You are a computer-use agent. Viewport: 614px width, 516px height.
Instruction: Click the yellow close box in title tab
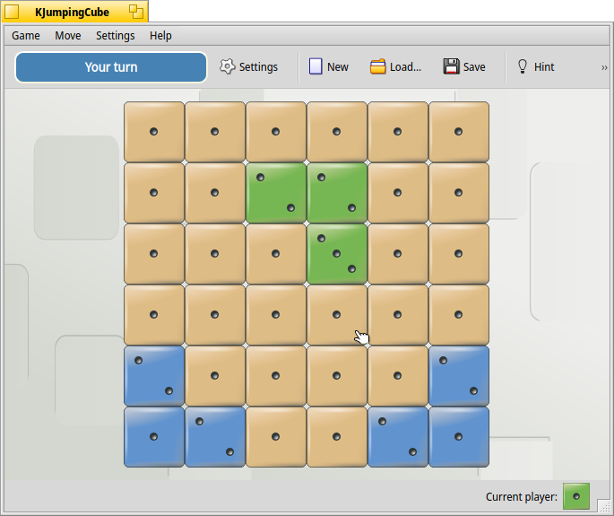pos(12,12)
